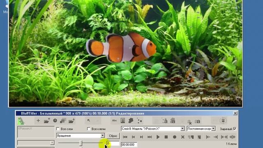Click the time field 00:00.000
The image size is (263, 148).
[x=129, y=144]
